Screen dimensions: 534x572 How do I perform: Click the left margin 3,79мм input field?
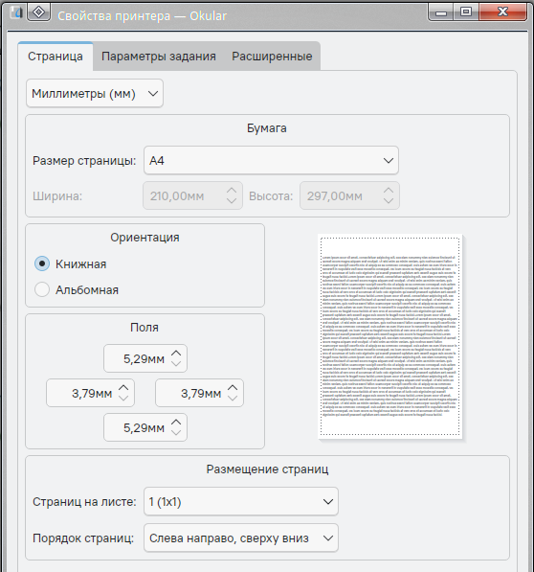[x=90, y=393]
